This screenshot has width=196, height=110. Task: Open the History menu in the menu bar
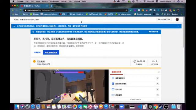coord(45,1)
